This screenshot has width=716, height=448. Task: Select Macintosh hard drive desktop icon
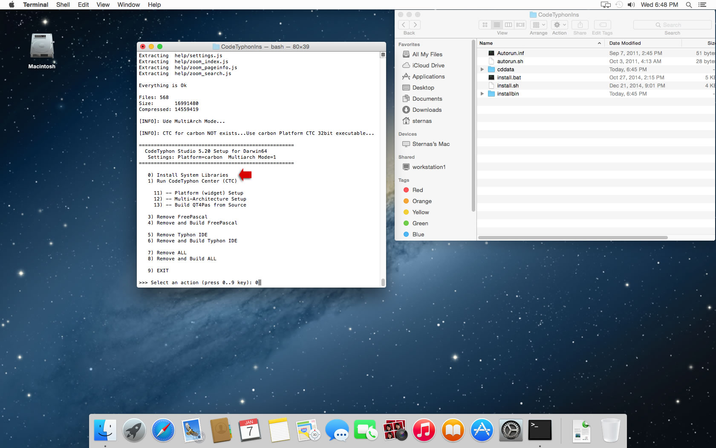click(x=42, y=50)
